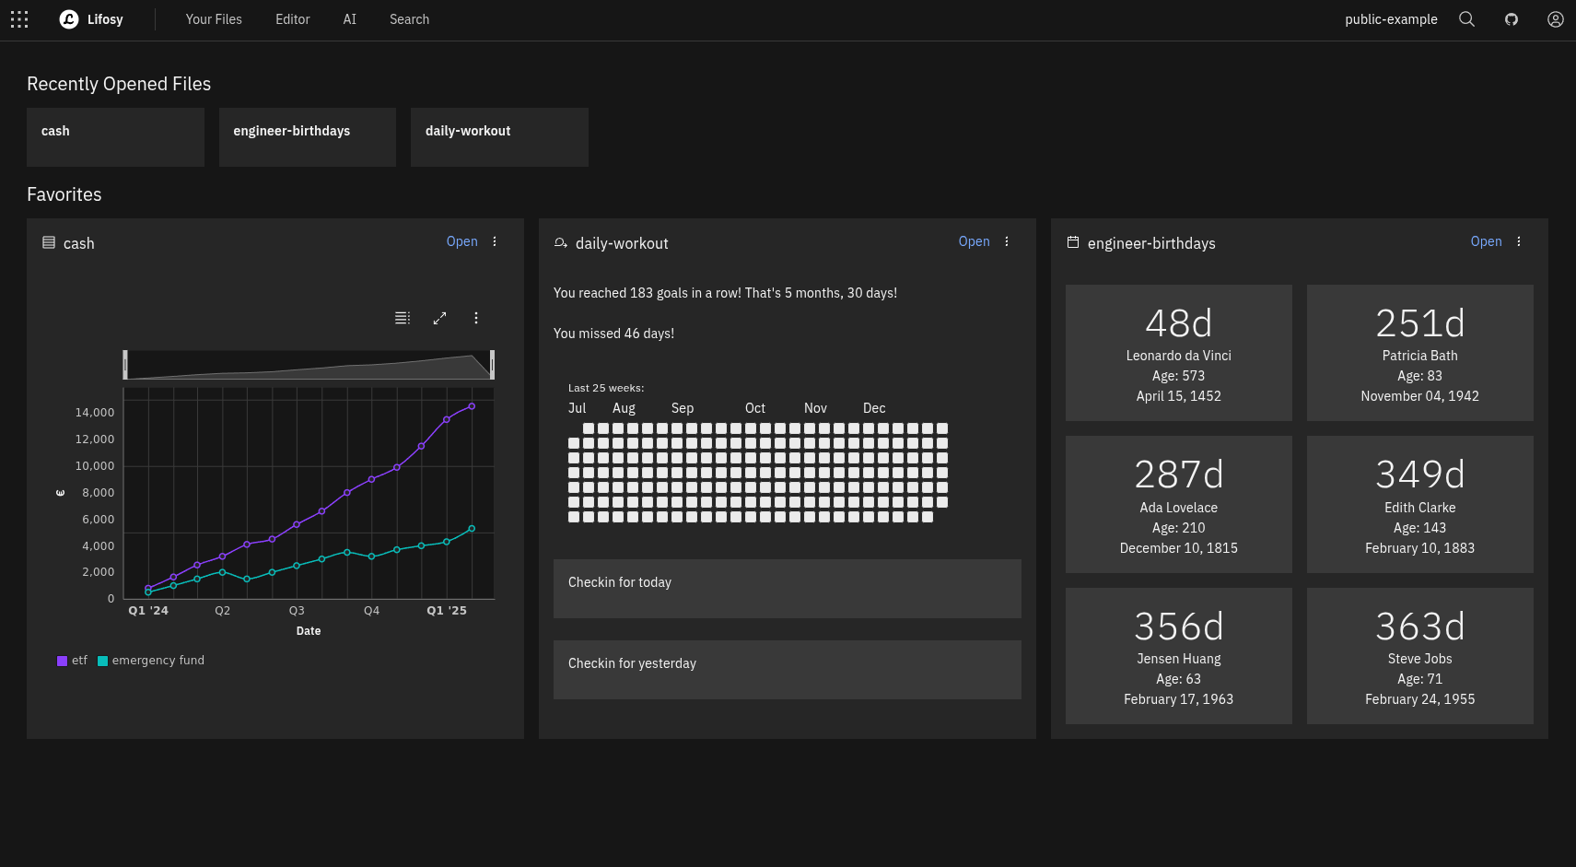Viewport: 1576px width, 867px height.
Task: Open the kebab menu on the cash card
Action: [495, 241]
